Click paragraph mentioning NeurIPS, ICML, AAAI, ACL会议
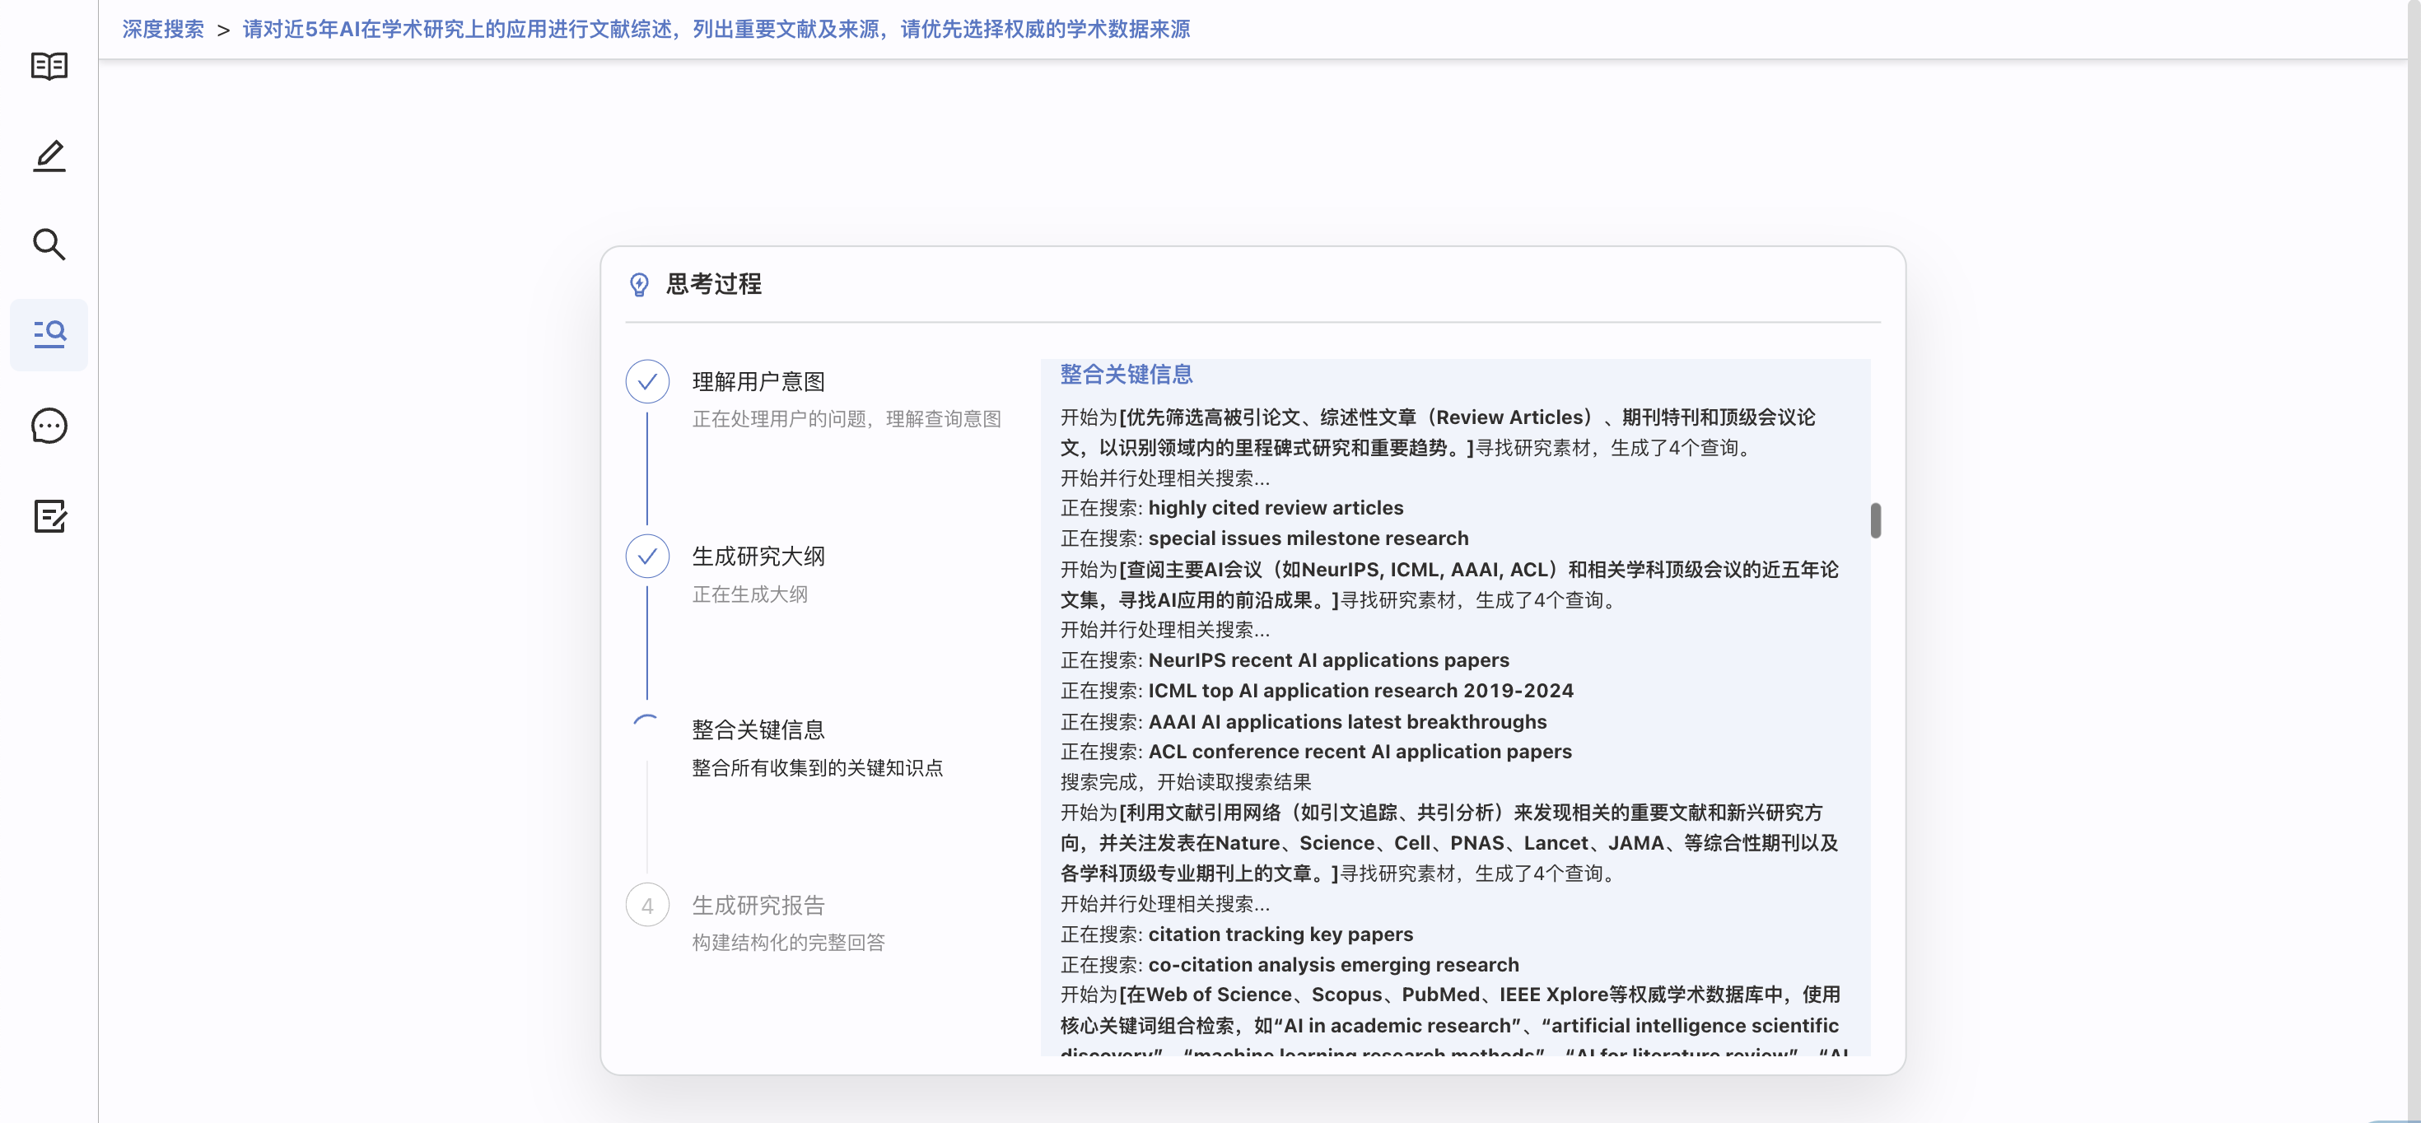Screen dimensions: 2421x1123 tap(1450, 585)
